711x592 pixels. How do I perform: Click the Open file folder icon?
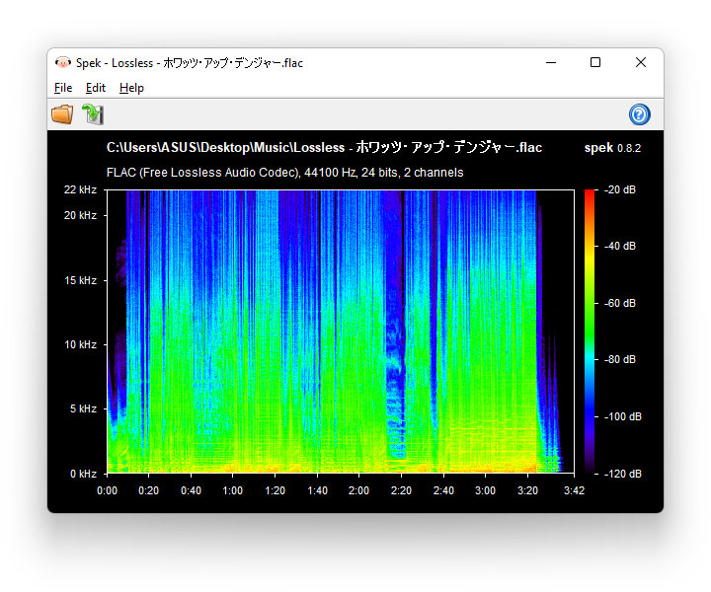(62, 114)
